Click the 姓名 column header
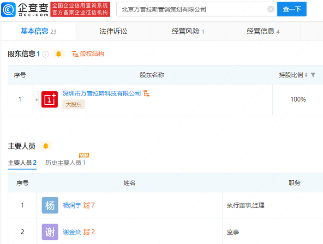Viewport: 323px width, 244px height. point(129,183)
